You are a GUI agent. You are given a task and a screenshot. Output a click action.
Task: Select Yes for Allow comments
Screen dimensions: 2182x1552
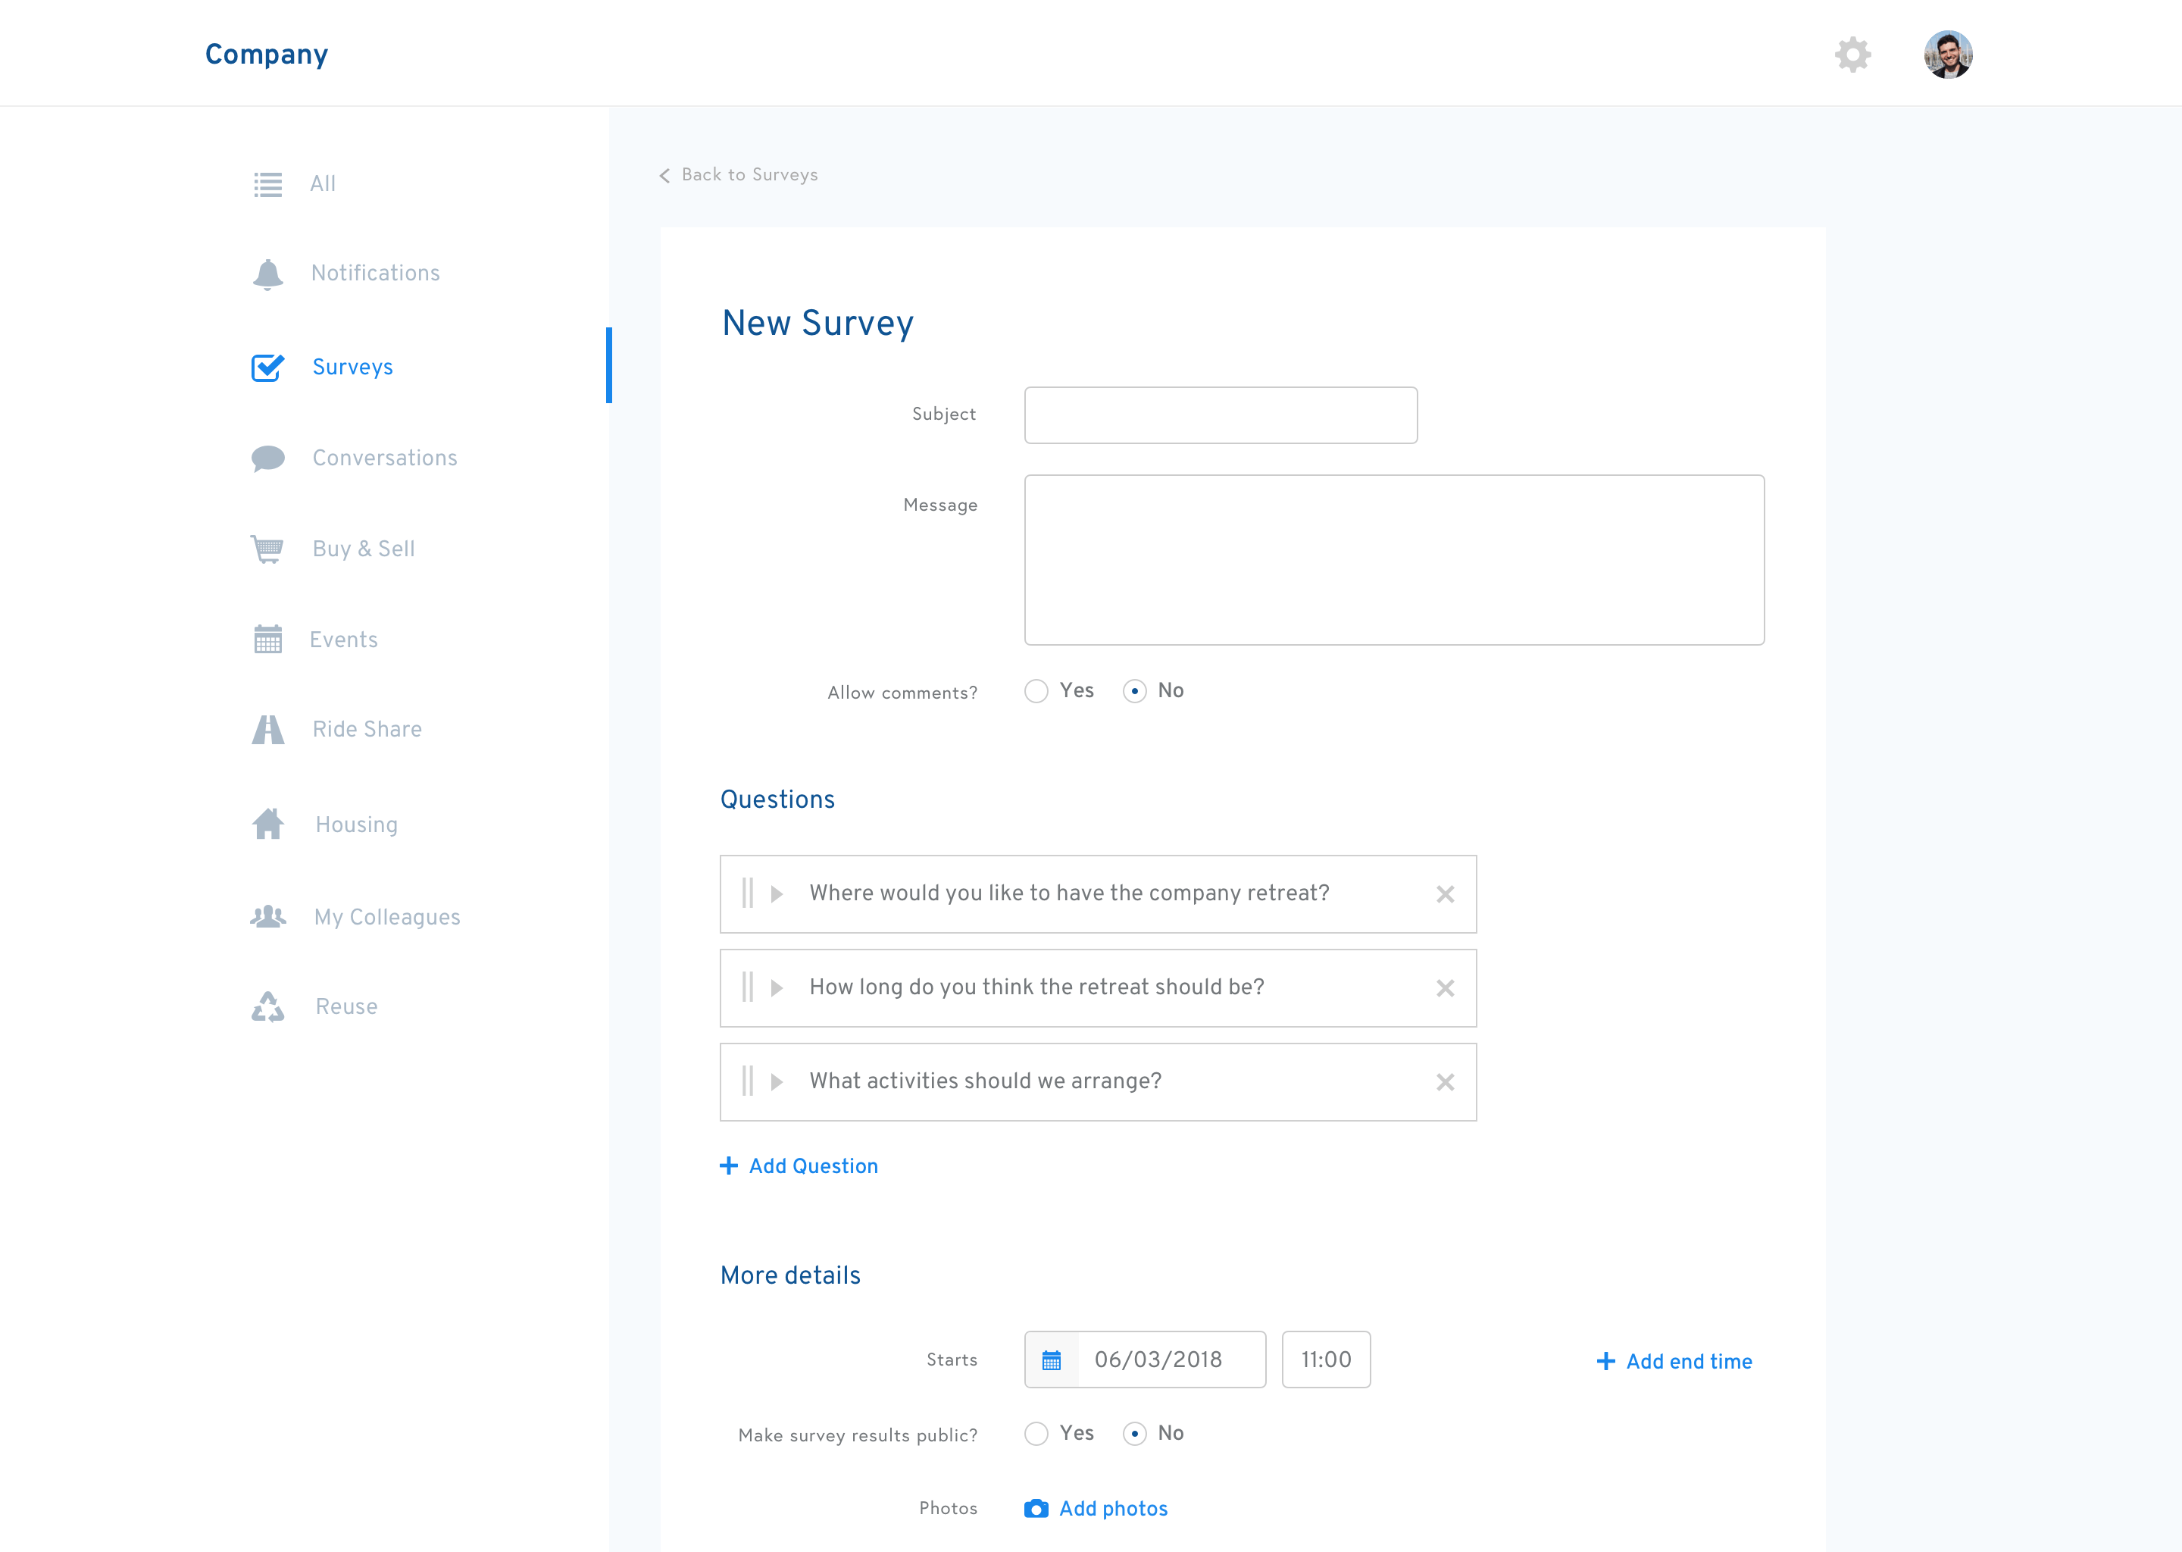click(1036, 691)
